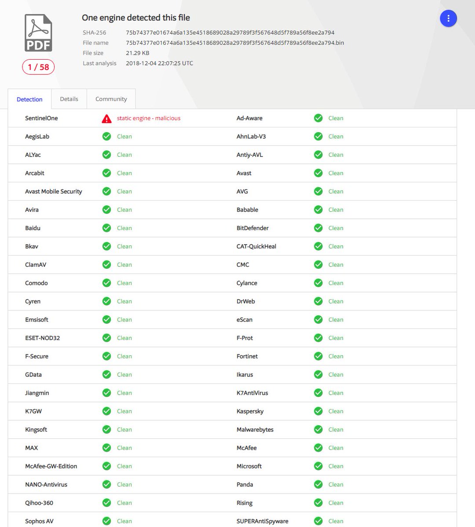This screenshot has width=475, height=527.
Task: Click the ALYac engine name
Action: pyautogui.click(x=33, y=155)
